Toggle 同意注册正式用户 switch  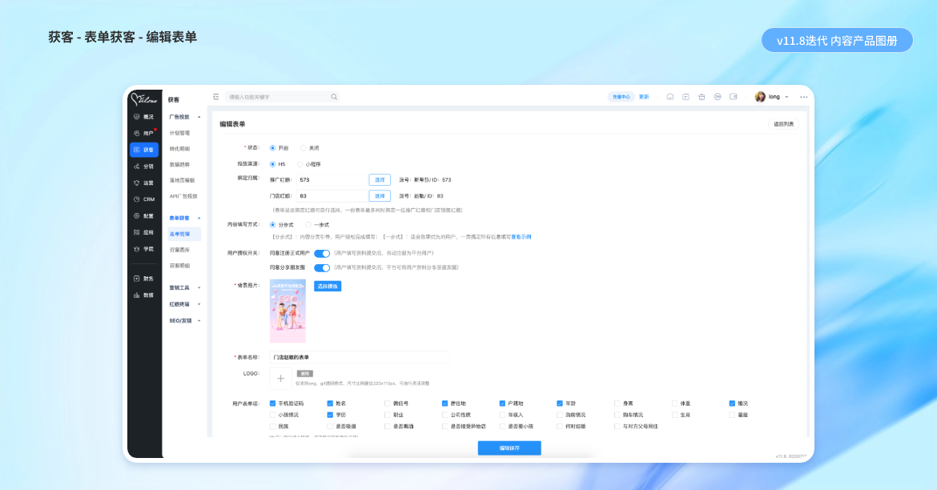tap(322, 253)
